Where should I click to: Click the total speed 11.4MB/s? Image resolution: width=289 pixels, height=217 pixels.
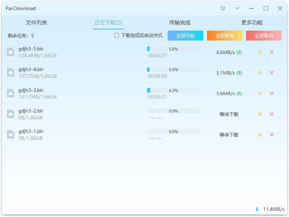(x=273, y=209)
